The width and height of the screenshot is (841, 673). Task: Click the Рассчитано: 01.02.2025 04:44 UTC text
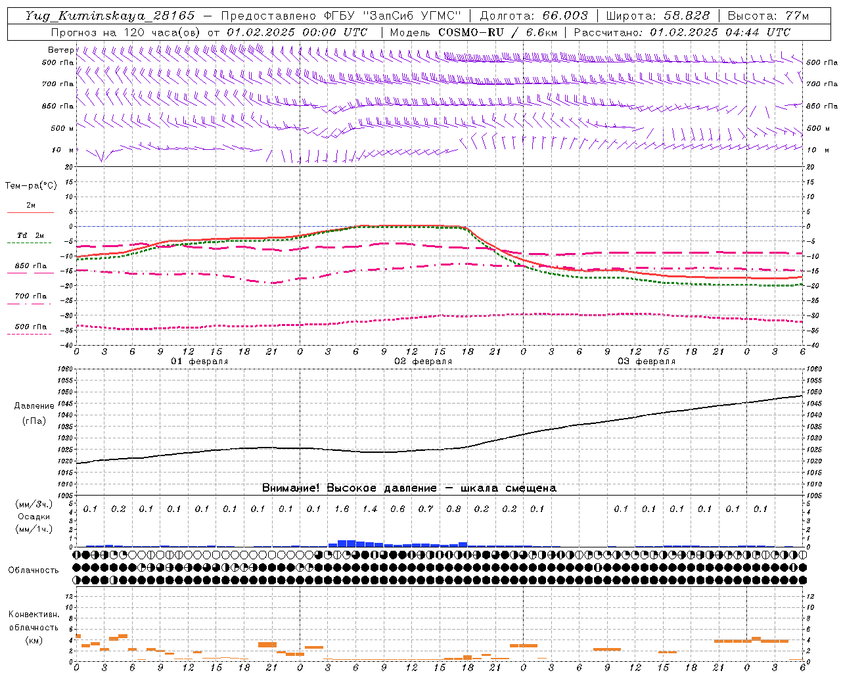pyautogui.click(x=682, y=32)
